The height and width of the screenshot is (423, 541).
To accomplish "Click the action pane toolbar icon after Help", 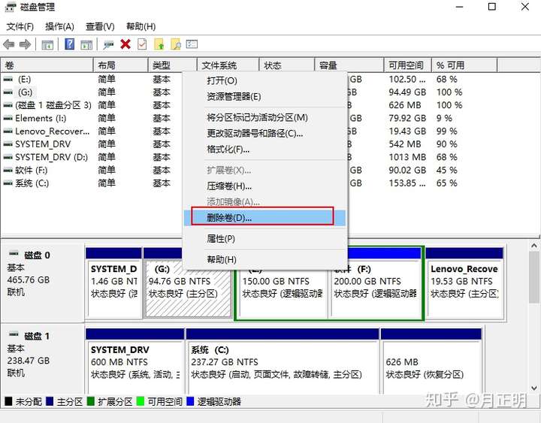I will (x=86, y=44).
